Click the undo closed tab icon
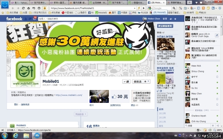The width and height of the screenshot is (223, 139). tap(34, 8)
